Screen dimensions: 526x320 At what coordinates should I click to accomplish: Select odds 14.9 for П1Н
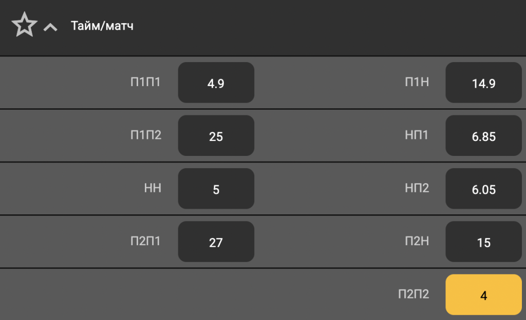483,83
